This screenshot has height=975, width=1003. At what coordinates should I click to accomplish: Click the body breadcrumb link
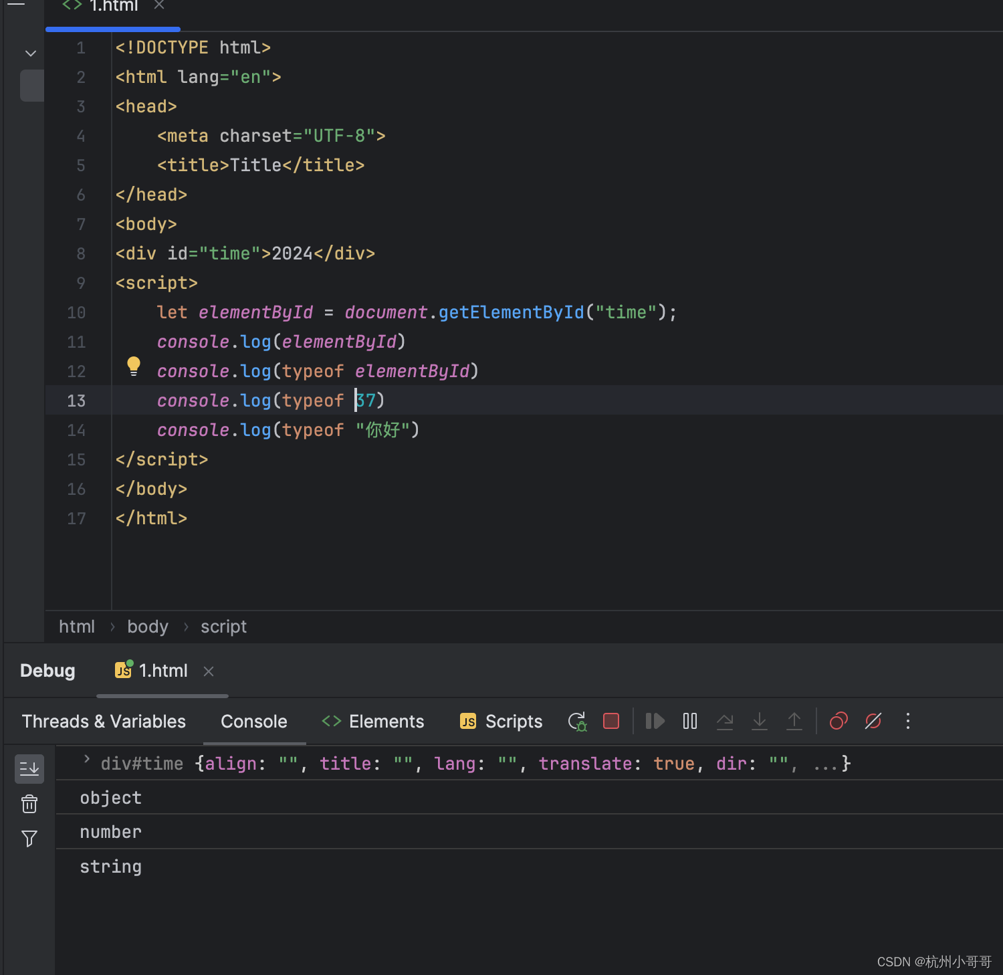pyautogui.click(x=147, y=626)
